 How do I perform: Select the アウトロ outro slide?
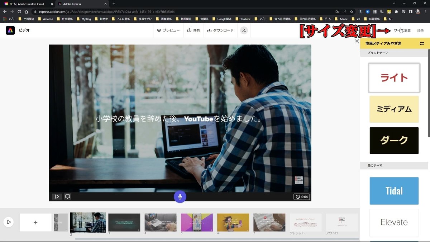pyautogui.click(x=342, y=222)
